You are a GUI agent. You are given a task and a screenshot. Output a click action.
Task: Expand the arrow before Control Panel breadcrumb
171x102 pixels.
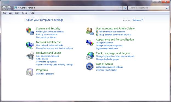(x=18, y=8)
